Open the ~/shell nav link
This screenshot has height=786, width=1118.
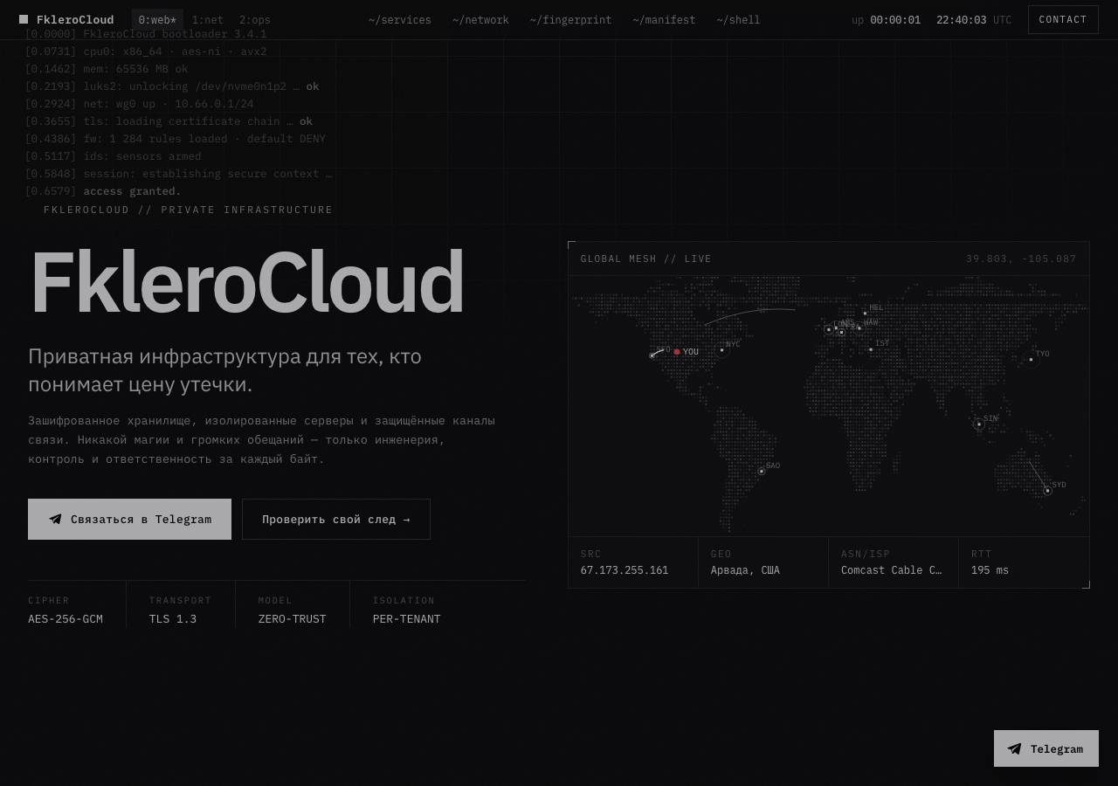[738, 20]
